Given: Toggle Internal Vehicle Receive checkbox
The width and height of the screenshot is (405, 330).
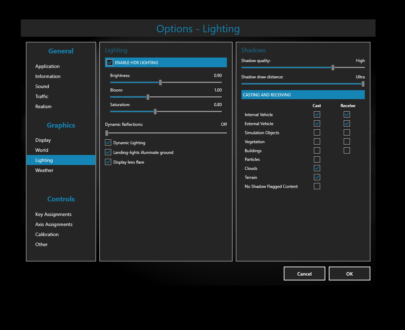Looking at the screenshot, I should click(347, 114).
